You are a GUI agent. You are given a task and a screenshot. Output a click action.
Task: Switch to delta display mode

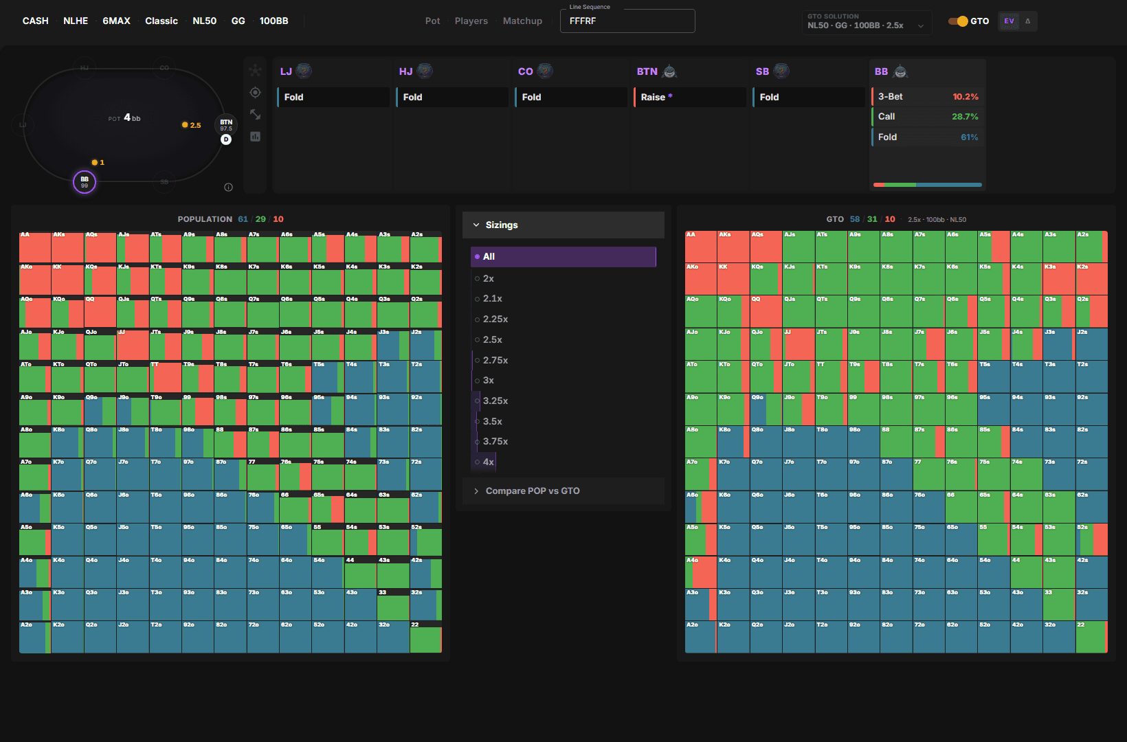point(1027,21)
